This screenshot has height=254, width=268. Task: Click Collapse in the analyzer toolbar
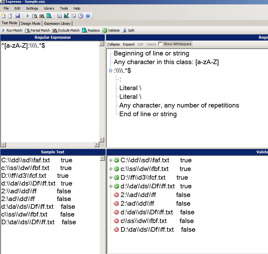(x=113, y=44)
